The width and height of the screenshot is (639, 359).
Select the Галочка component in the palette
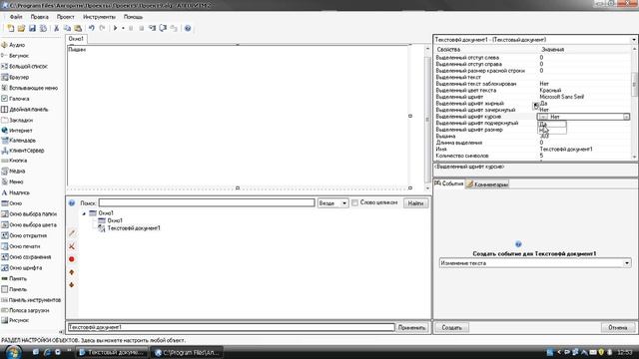click(x=15, y=99)
